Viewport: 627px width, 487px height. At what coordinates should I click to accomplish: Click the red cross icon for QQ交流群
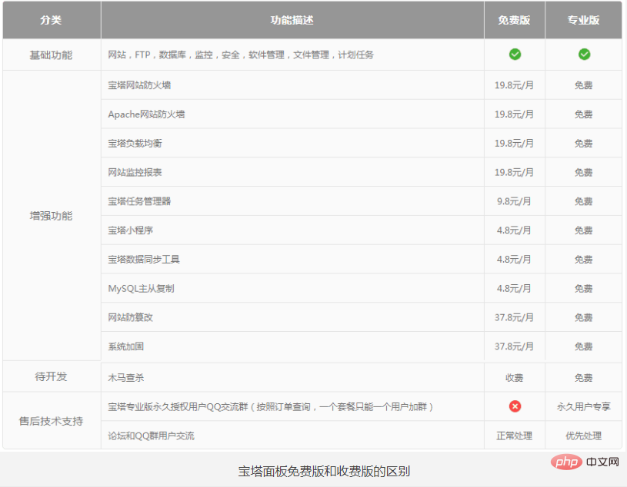pyautogui.click(x=515, y=406)
